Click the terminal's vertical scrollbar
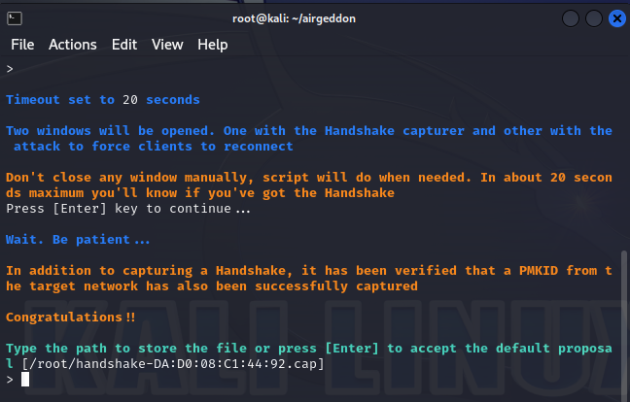This screenshot has width=630, height=402. (x=623, y=320)
